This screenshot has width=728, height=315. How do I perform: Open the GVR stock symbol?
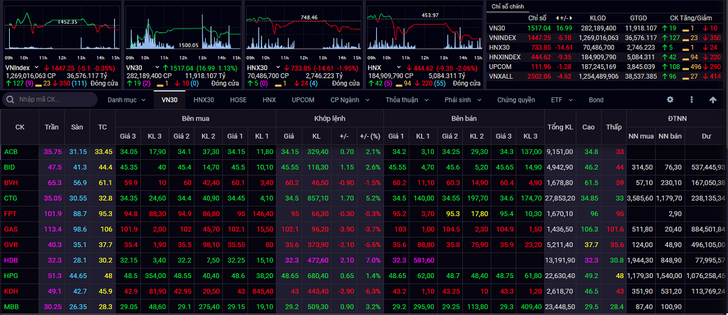click(x=10, y=245)
